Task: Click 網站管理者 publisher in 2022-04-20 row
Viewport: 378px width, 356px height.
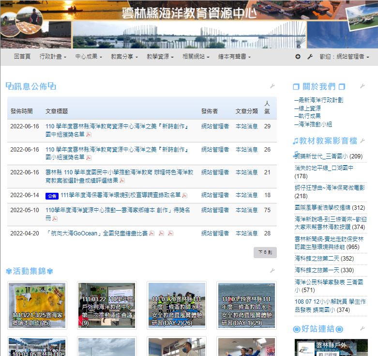Action: pos(215,233)
